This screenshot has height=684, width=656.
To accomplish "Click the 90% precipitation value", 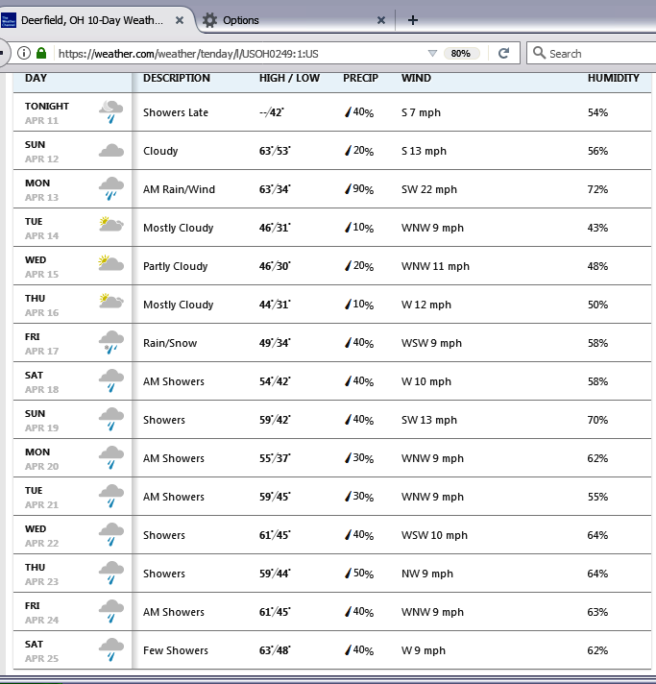I will point(363,189).
